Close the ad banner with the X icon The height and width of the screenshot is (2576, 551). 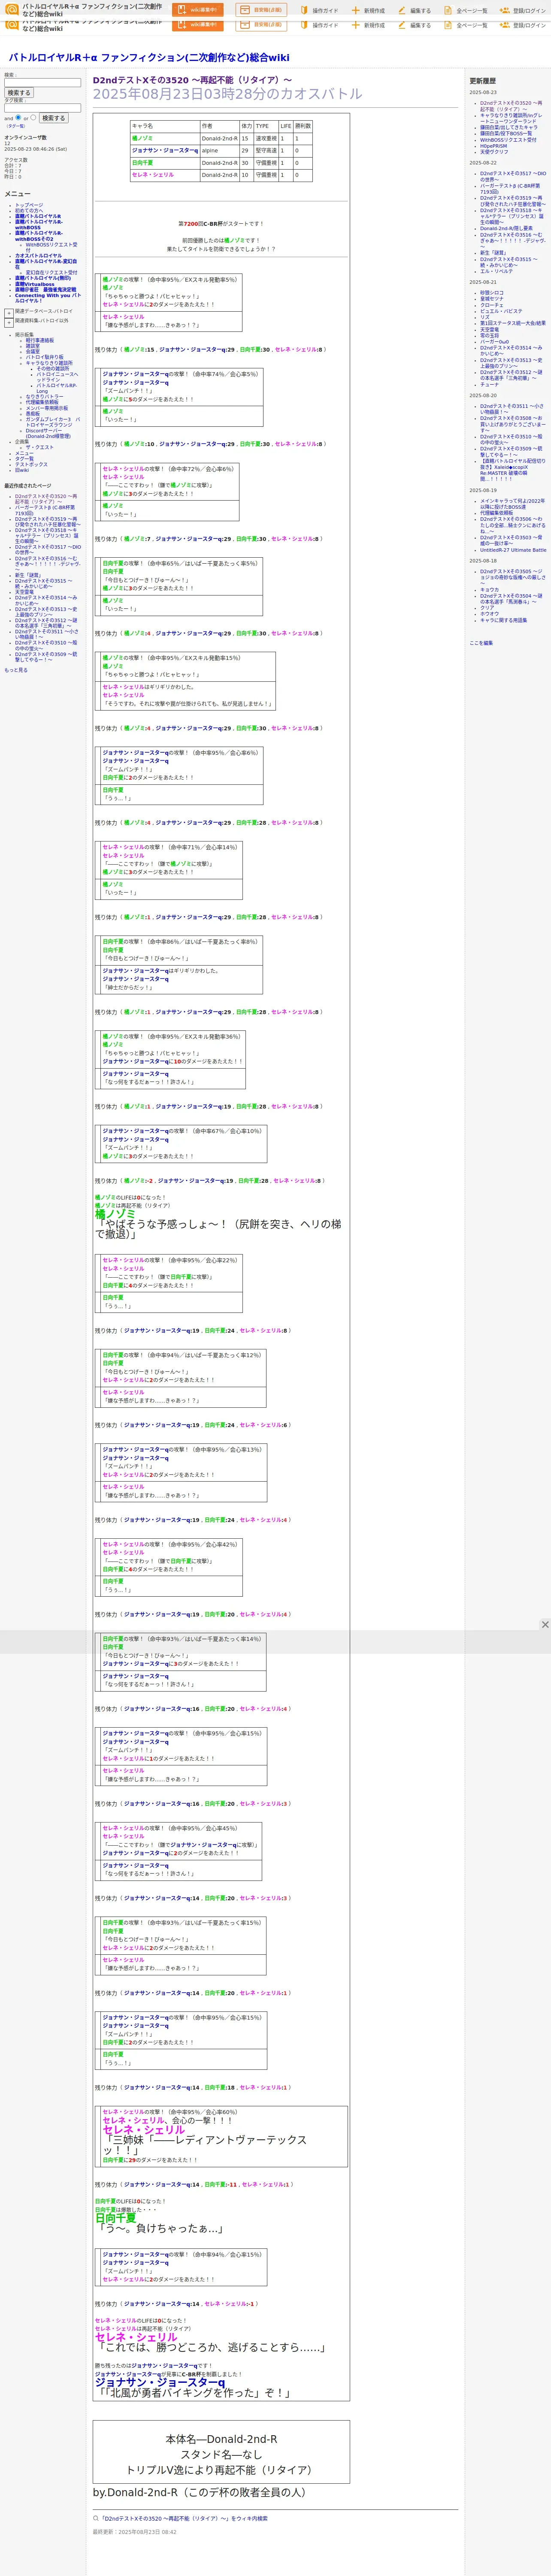545,1625
